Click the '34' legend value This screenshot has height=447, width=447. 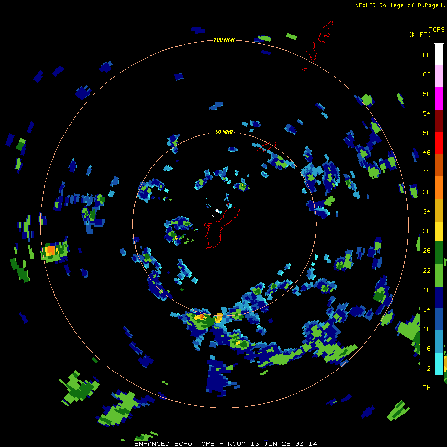pyautogui.click(x=427, y=212)
